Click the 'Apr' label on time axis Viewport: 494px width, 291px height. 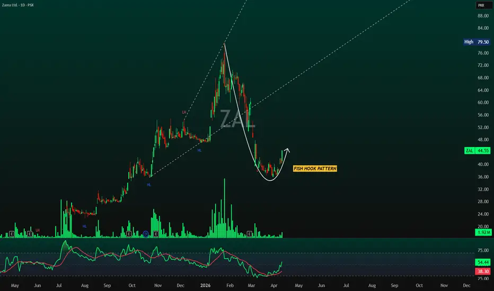tap(274, 285)
